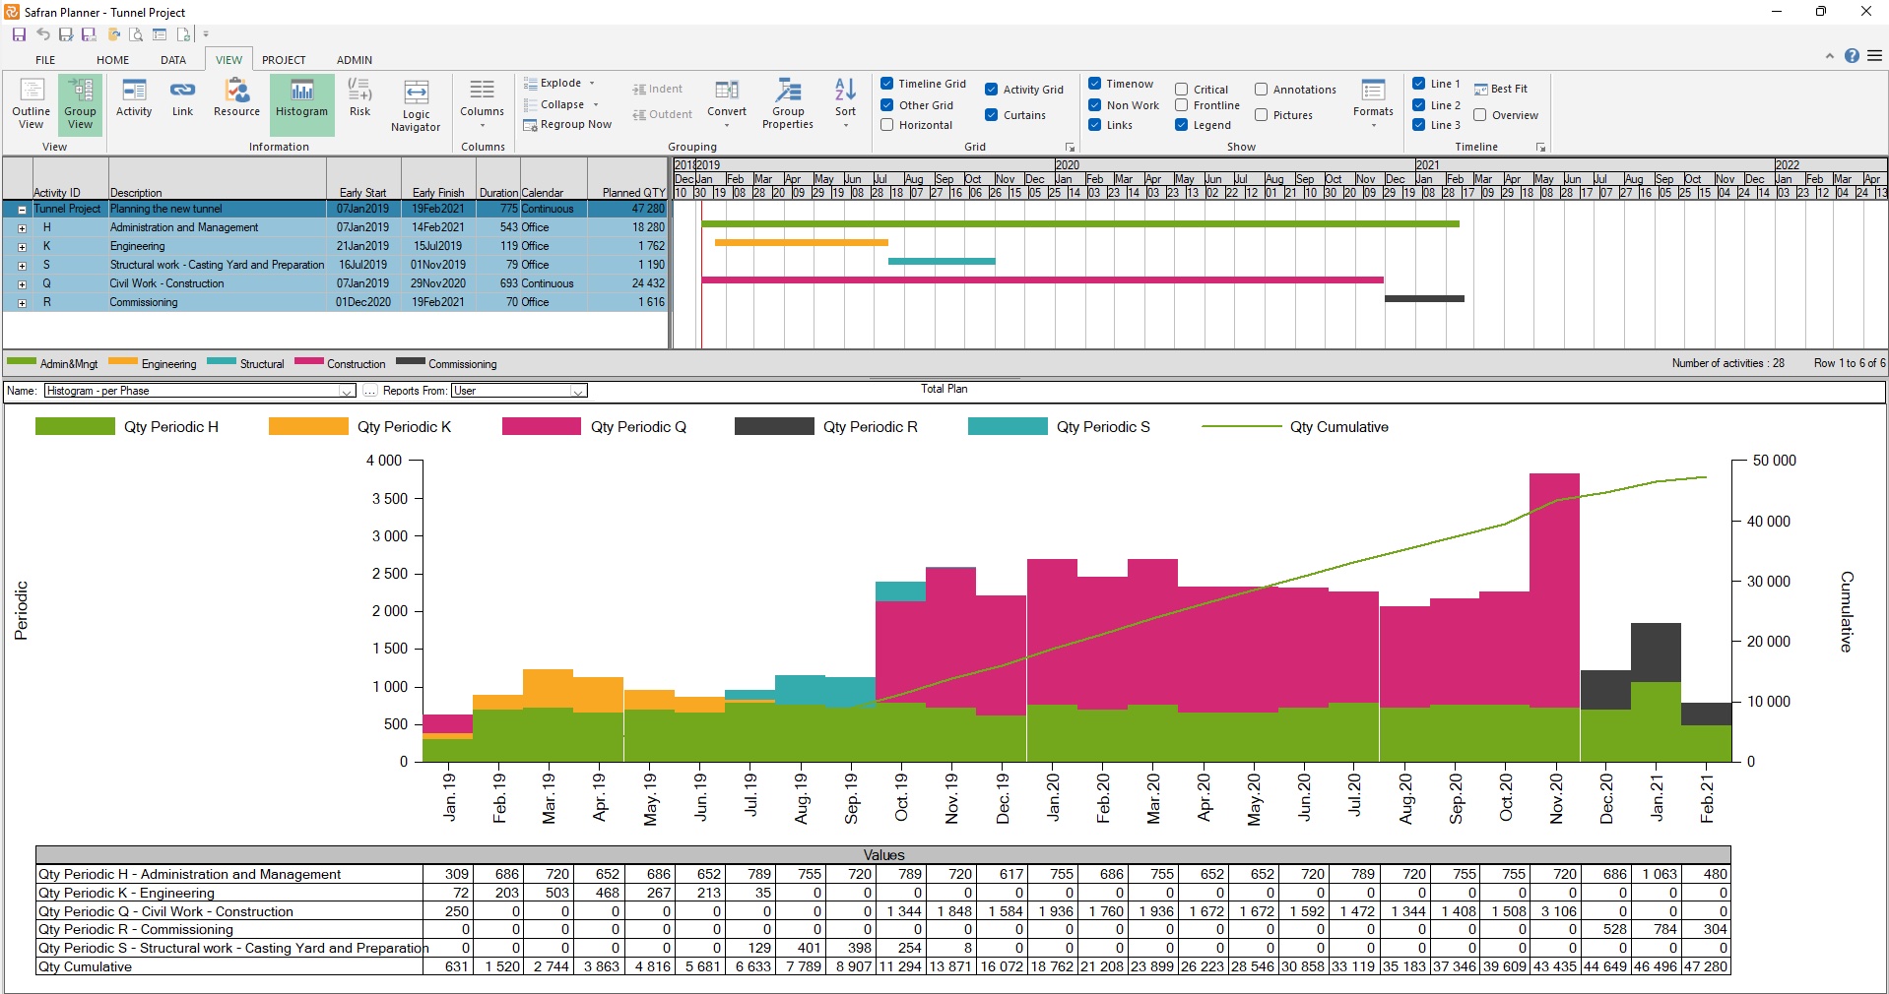This screenshot has width=1889, height=994.
Task: Expand the R Commissioning group
Action: 22,303
